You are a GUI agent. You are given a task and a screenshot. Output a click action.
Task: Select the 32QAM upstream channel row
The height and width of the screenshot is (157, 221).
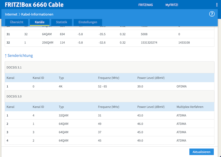pyautogui.click(x=109, y=115)
